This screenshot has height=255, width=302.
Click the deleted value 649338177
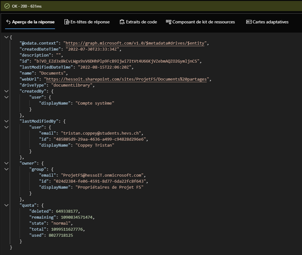tap(67, 211)
